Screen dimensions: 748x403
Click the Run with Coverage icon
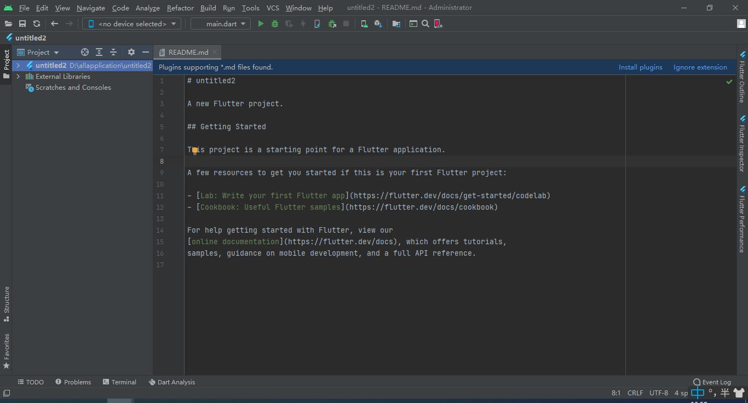point(289,24)
